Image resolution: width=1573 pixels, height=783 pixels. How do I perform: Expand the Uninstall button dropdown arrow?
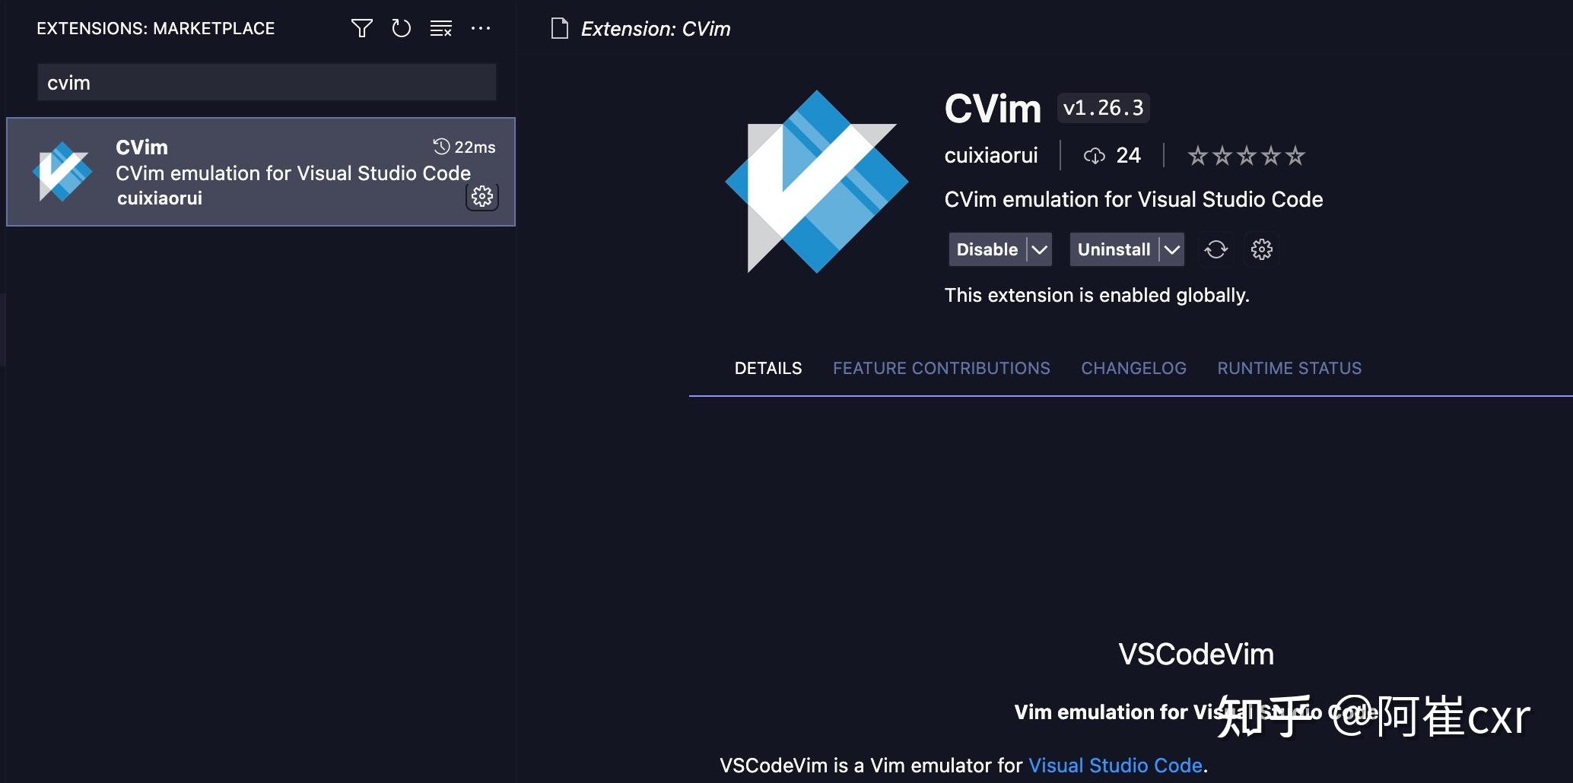[x=1171, y=249]
